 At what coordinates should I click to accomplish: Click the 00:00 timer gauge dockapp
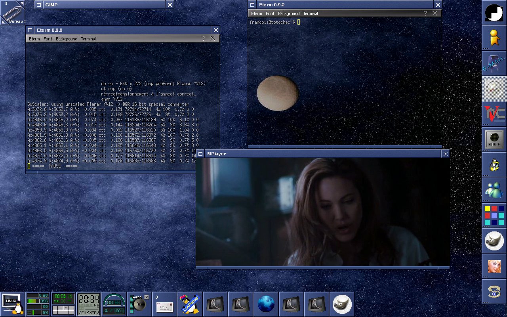[114, 304]
